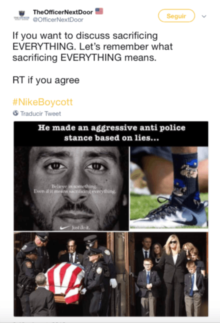Click the tweet text about sacrificing EVERYTHING
This screenshot has height=323, width=220.
92,46
